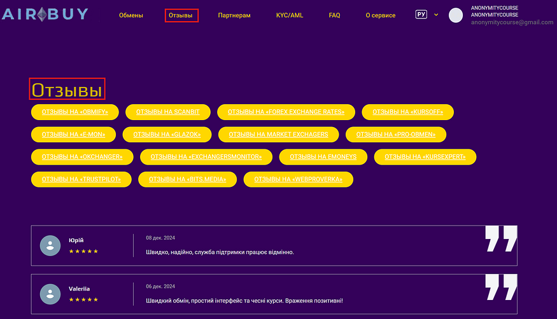Click Юрій's five-star rating
Image resolution: width=557 pixels, height=319 pixels.
pos(83,251)
